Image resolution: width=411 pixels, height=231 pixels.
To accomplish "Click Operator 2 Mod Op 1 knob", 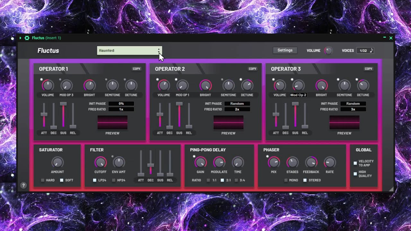I will pos(182,85).
